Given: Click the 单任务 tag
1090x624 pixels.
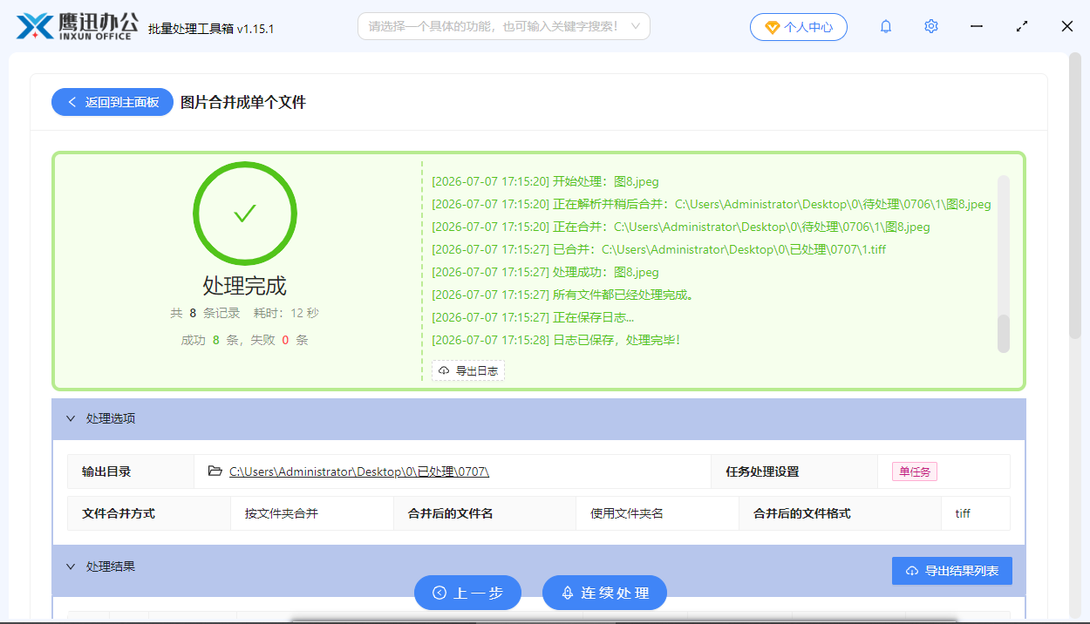Looking at the screenshot, I should [x=915, y=471].
